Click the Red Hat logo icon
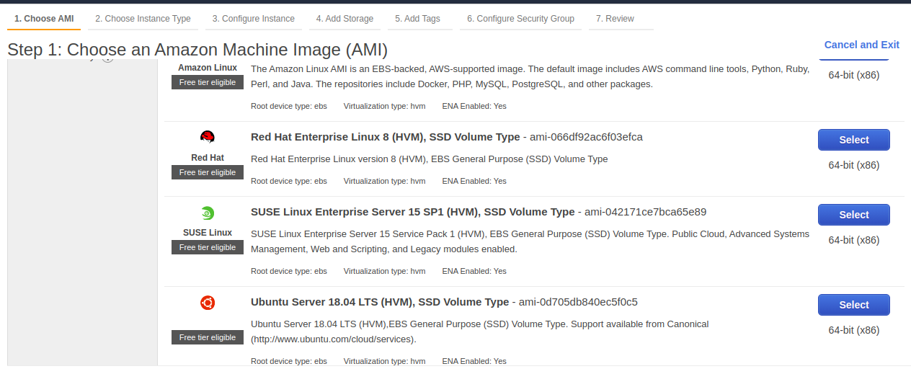The image size is (911, 387). (208, 137)
